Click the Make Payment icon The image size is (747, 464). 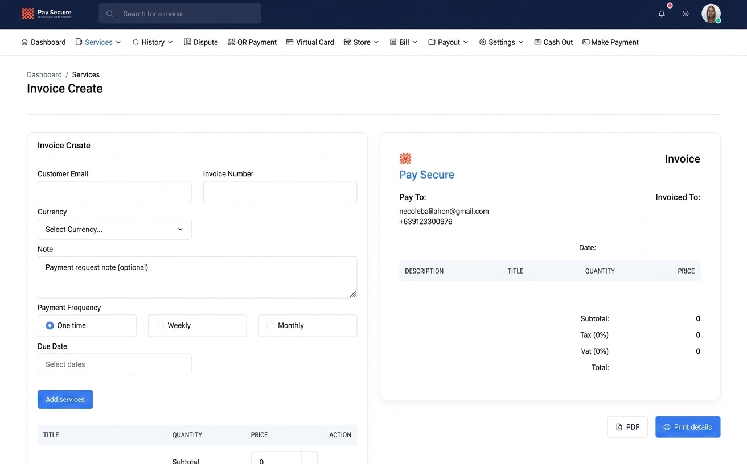coord(586,42)
